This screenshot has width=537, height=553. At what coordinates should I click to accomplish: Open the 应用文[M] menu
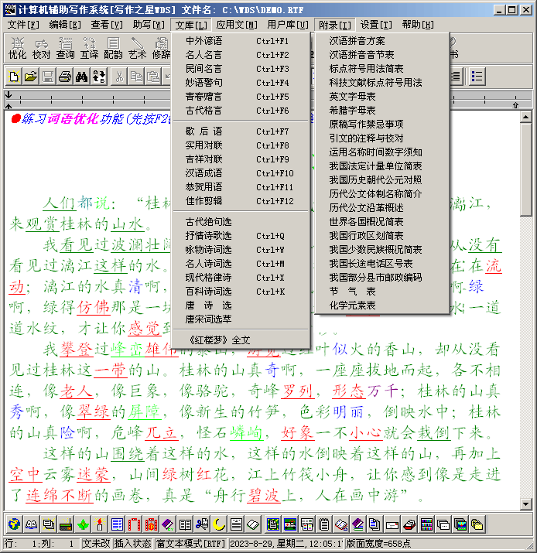point(237,25)
